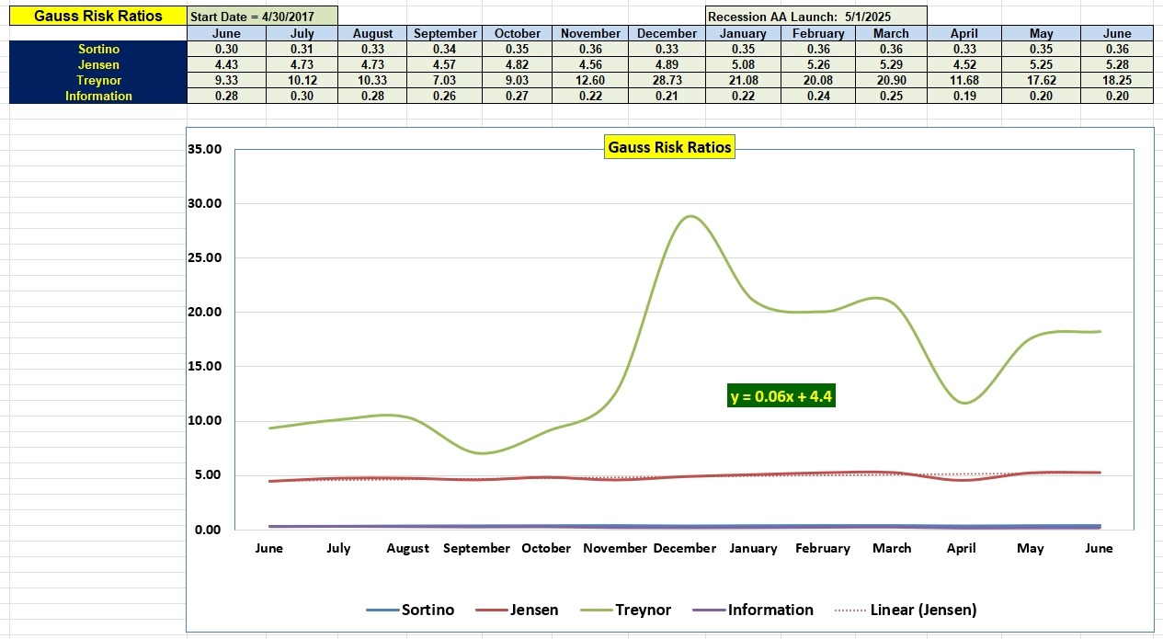Select the Linear (Jensen) legend entry
Screen dimensions: 1163x639
(906, 610)
